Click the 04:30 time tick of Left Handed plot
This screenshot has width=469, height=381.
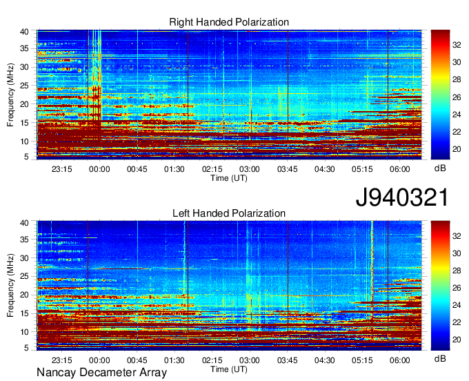click(x=325, y=360)
